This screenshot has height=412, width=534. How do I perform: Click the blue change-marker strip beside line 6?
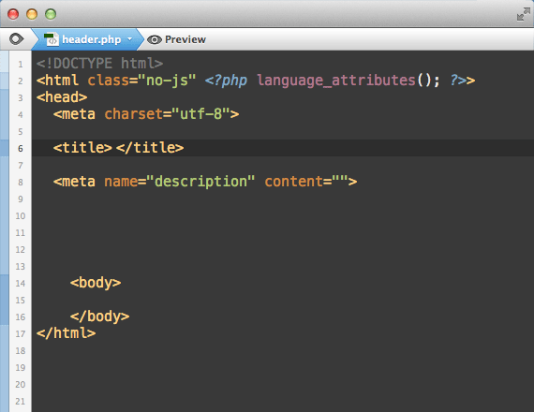click(x=5, y=149)
